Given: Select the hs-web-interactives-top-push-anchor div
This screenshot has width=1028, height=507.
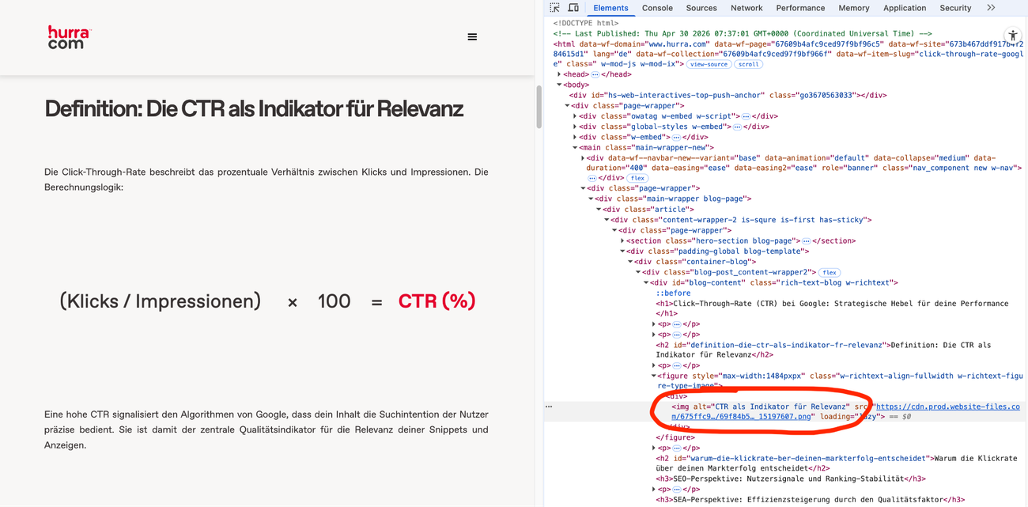Looking at the screenshot, I should tap(728, 95).
